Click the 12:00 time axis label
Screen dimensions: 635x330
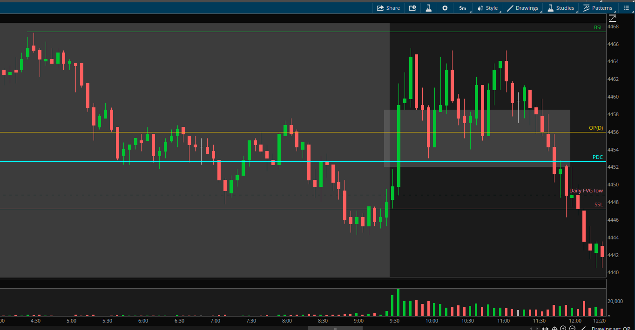(575, 321)
